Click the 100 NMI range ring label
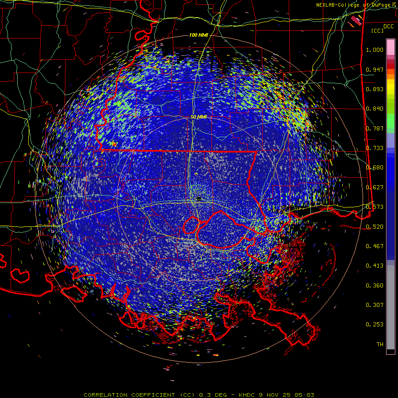The height and width of the screenshot is (398, 398). click(x=199, y=35)
